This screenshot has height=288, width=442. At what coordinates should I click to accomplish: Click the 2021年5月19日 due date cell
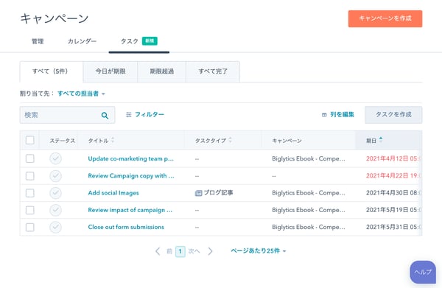(x=393, y=210)
